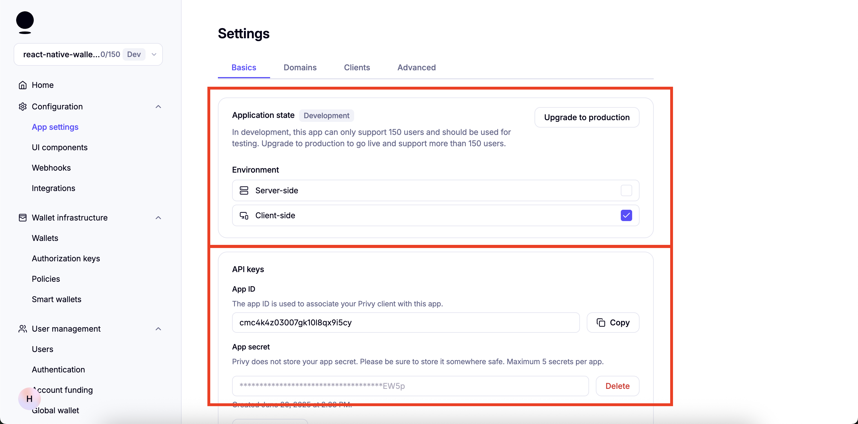Click the Privy logo icon

[x=25, y=22]
